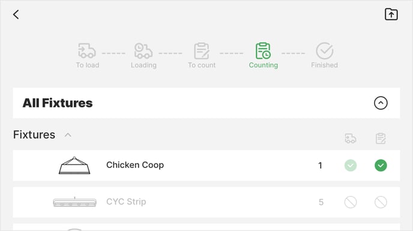Toggle CYC Strip loaded status circle
Viewport: 413px width, 231px height.
(x=351, y=202)
